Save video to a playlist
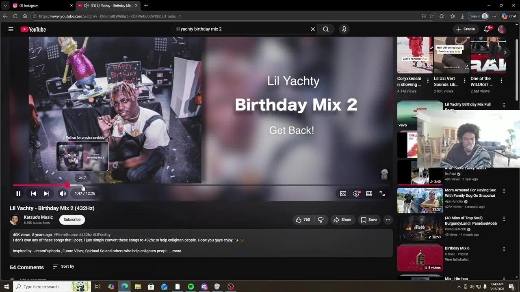The image size is (520, 292). coord(369,219)
